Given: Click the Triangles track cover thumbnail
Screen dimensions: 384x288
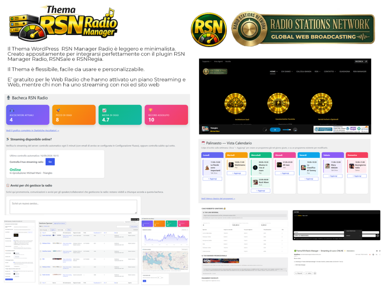Looking at the screenshot, I should tap(205, 129).
